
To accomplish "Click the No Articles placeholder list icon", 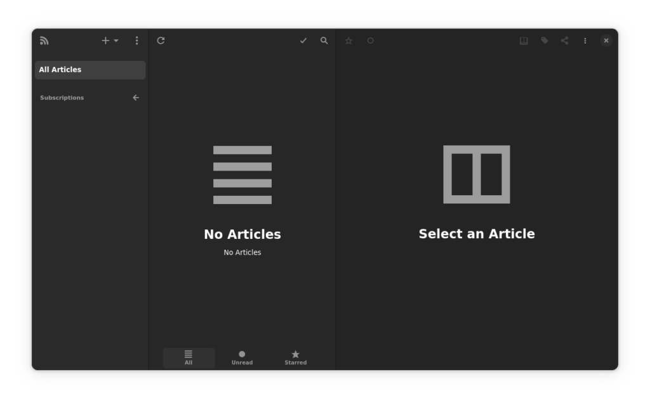I will 242,175.
